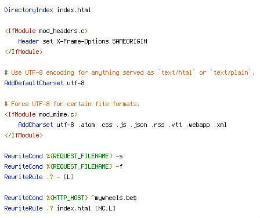This screenshot has height=218, width=260.
Task: Click the IfModule mod_mime.c opening tag
Action: point(41,114)
